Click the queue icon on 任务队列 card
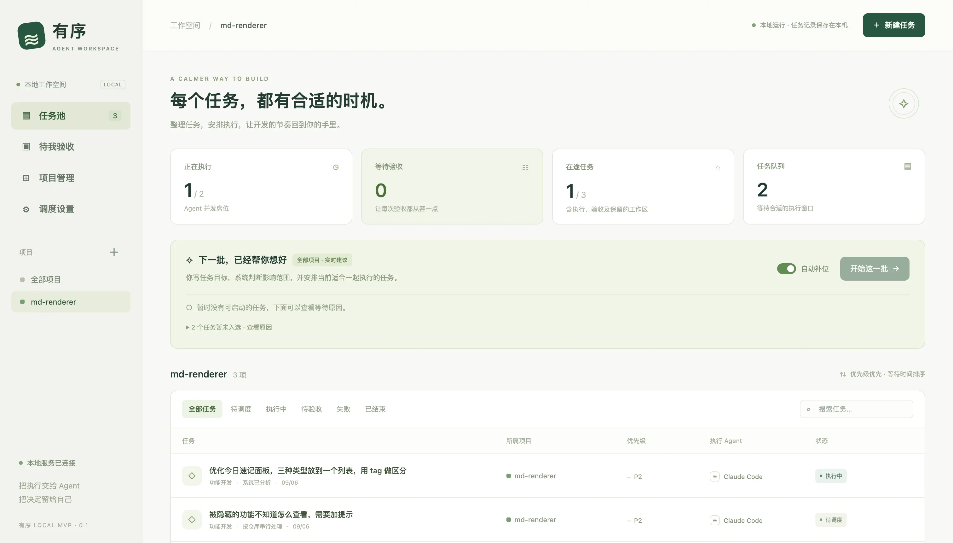Screen dimensions: 953x543 (908, 166)
